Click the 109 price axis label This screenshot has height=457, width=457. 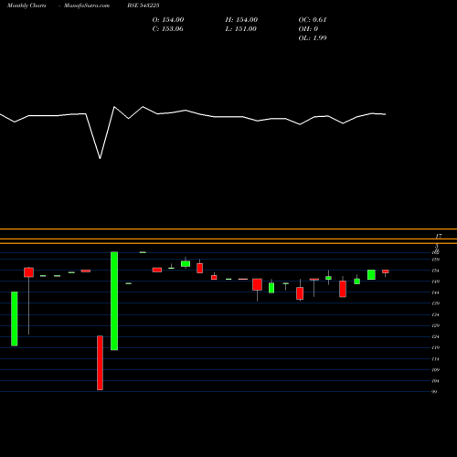tap(436, 370)
